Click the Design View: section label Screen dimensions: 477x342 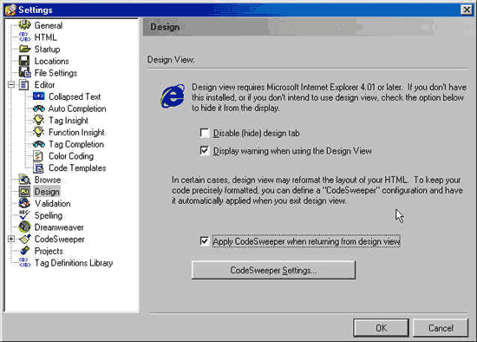tap(171, 59)
